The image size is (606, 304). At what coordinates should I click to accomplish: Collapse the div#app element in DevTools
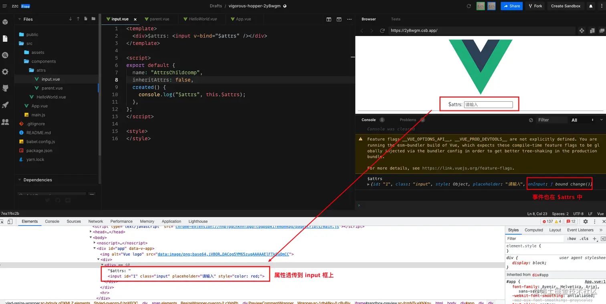point(95,249)
